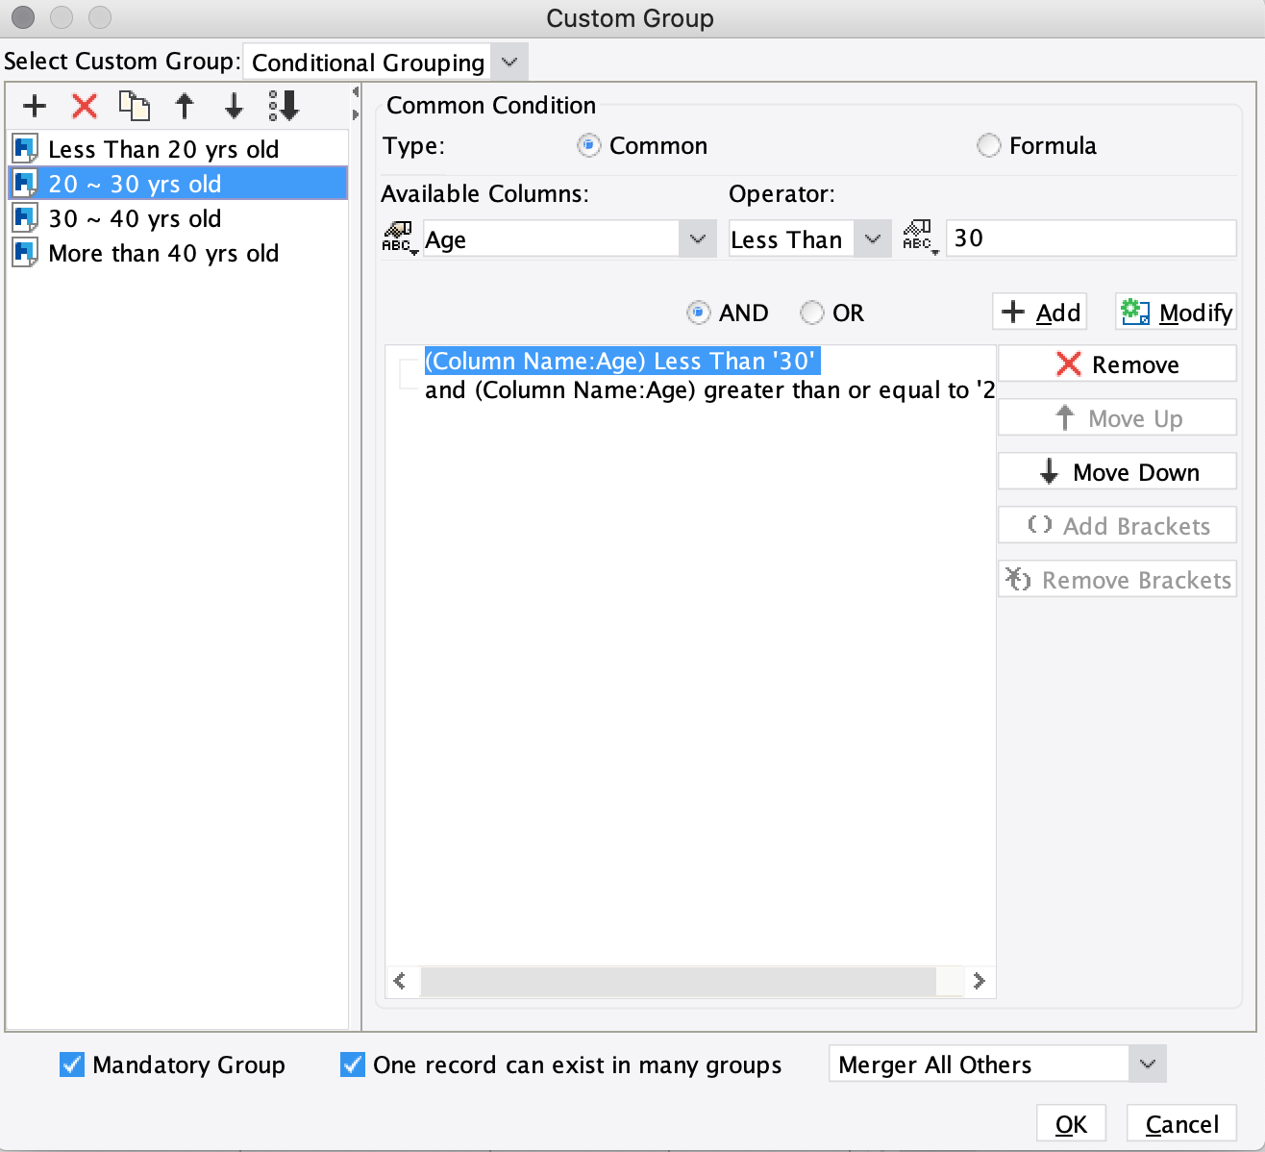Switch condition type to Formula

click(988, 145)
